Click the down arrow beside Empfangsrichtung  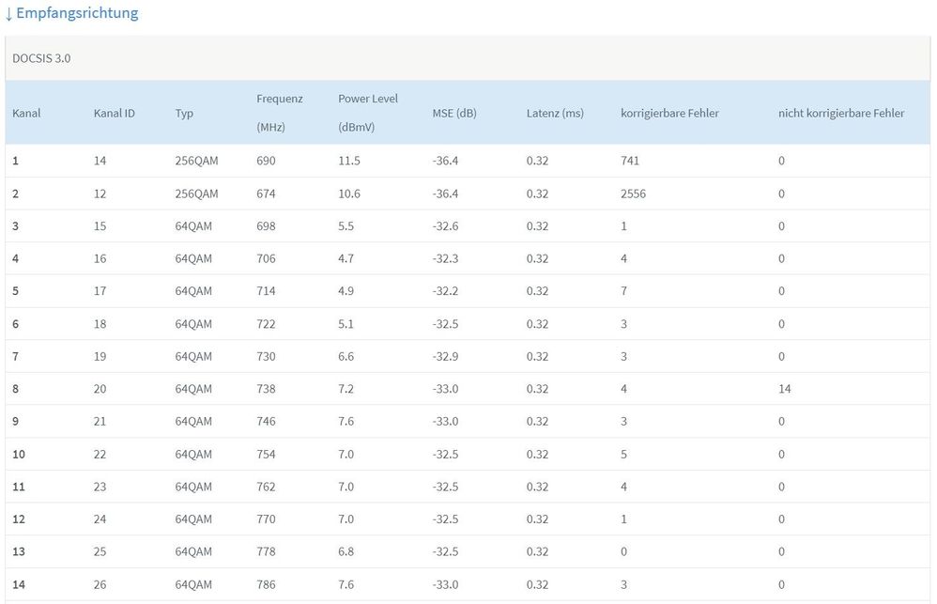click(x=8, y=14)
